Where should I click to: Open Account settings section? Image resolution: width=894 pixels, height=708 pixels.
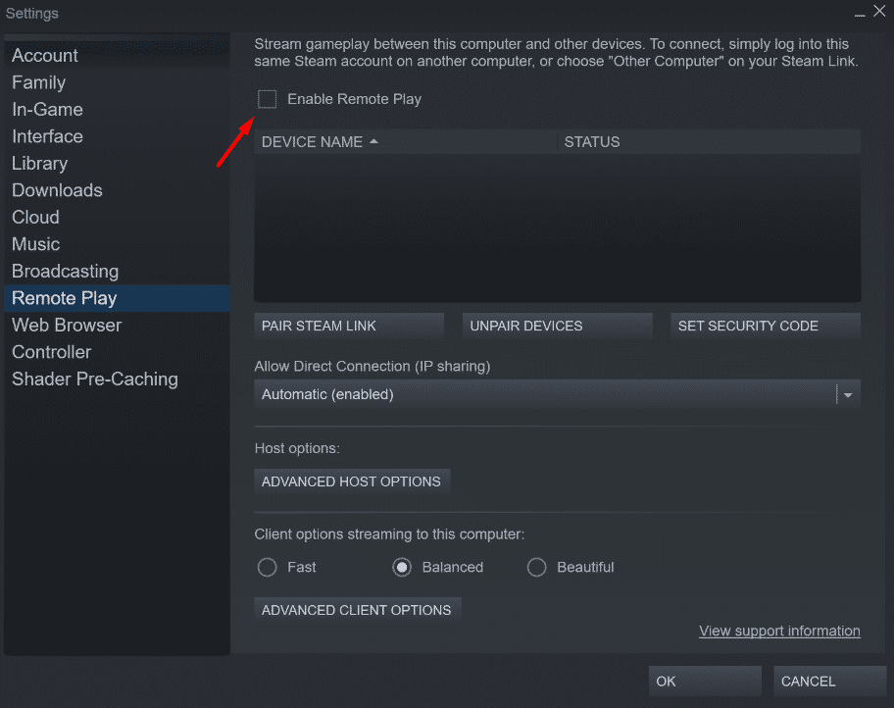point(117,55)
